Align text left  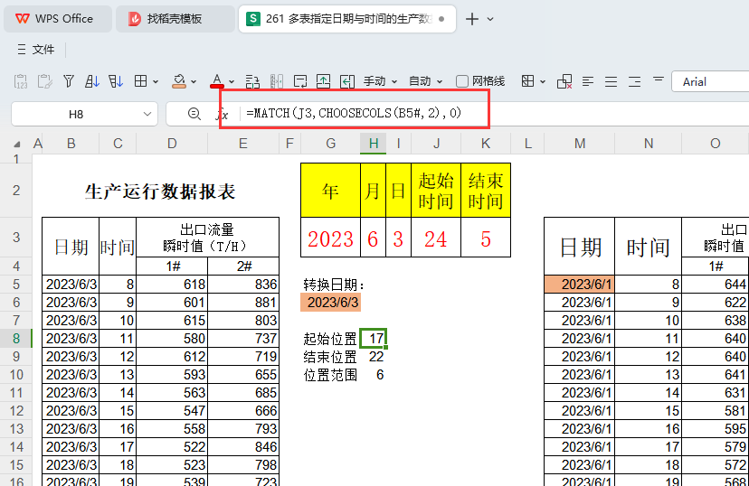pyautogui.click(x=588, y=81)
